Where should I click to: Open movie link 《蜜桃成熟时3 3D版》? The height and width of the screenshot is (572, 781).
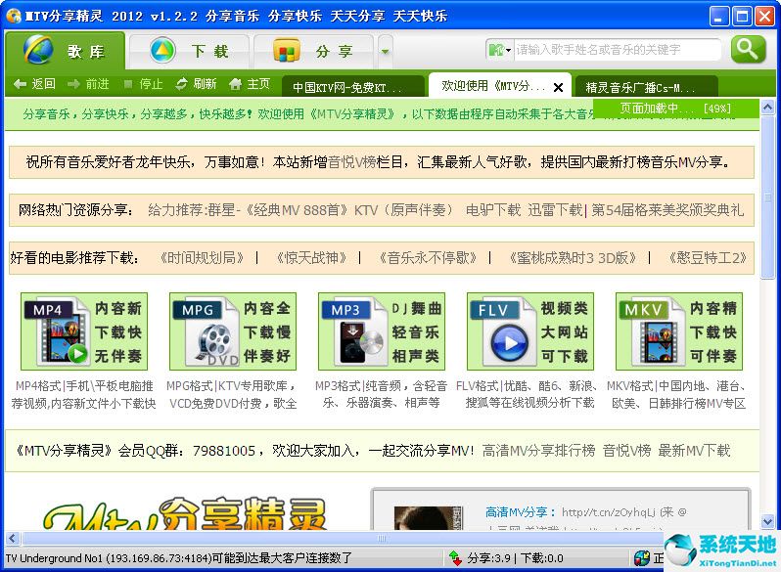(573, 258)
